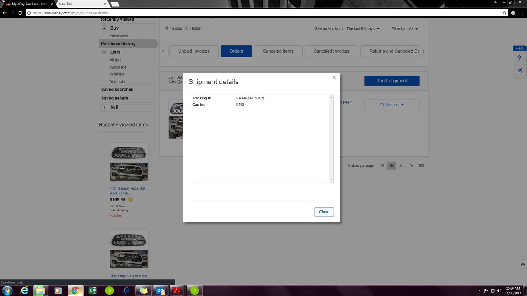527x296 pixels.
Task: Click the Track shipment button
Action: [392, 81]
